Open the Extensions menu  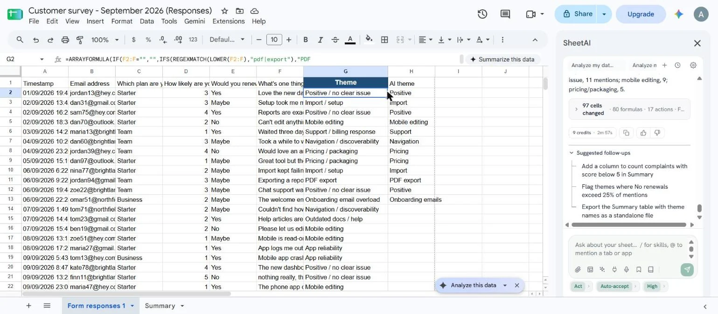pyautogui.click(x=229, y=21)
